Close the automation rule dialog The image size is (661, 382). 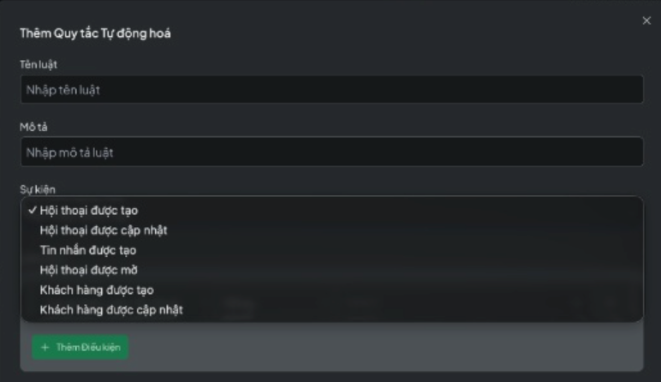(x=646, y=20)
